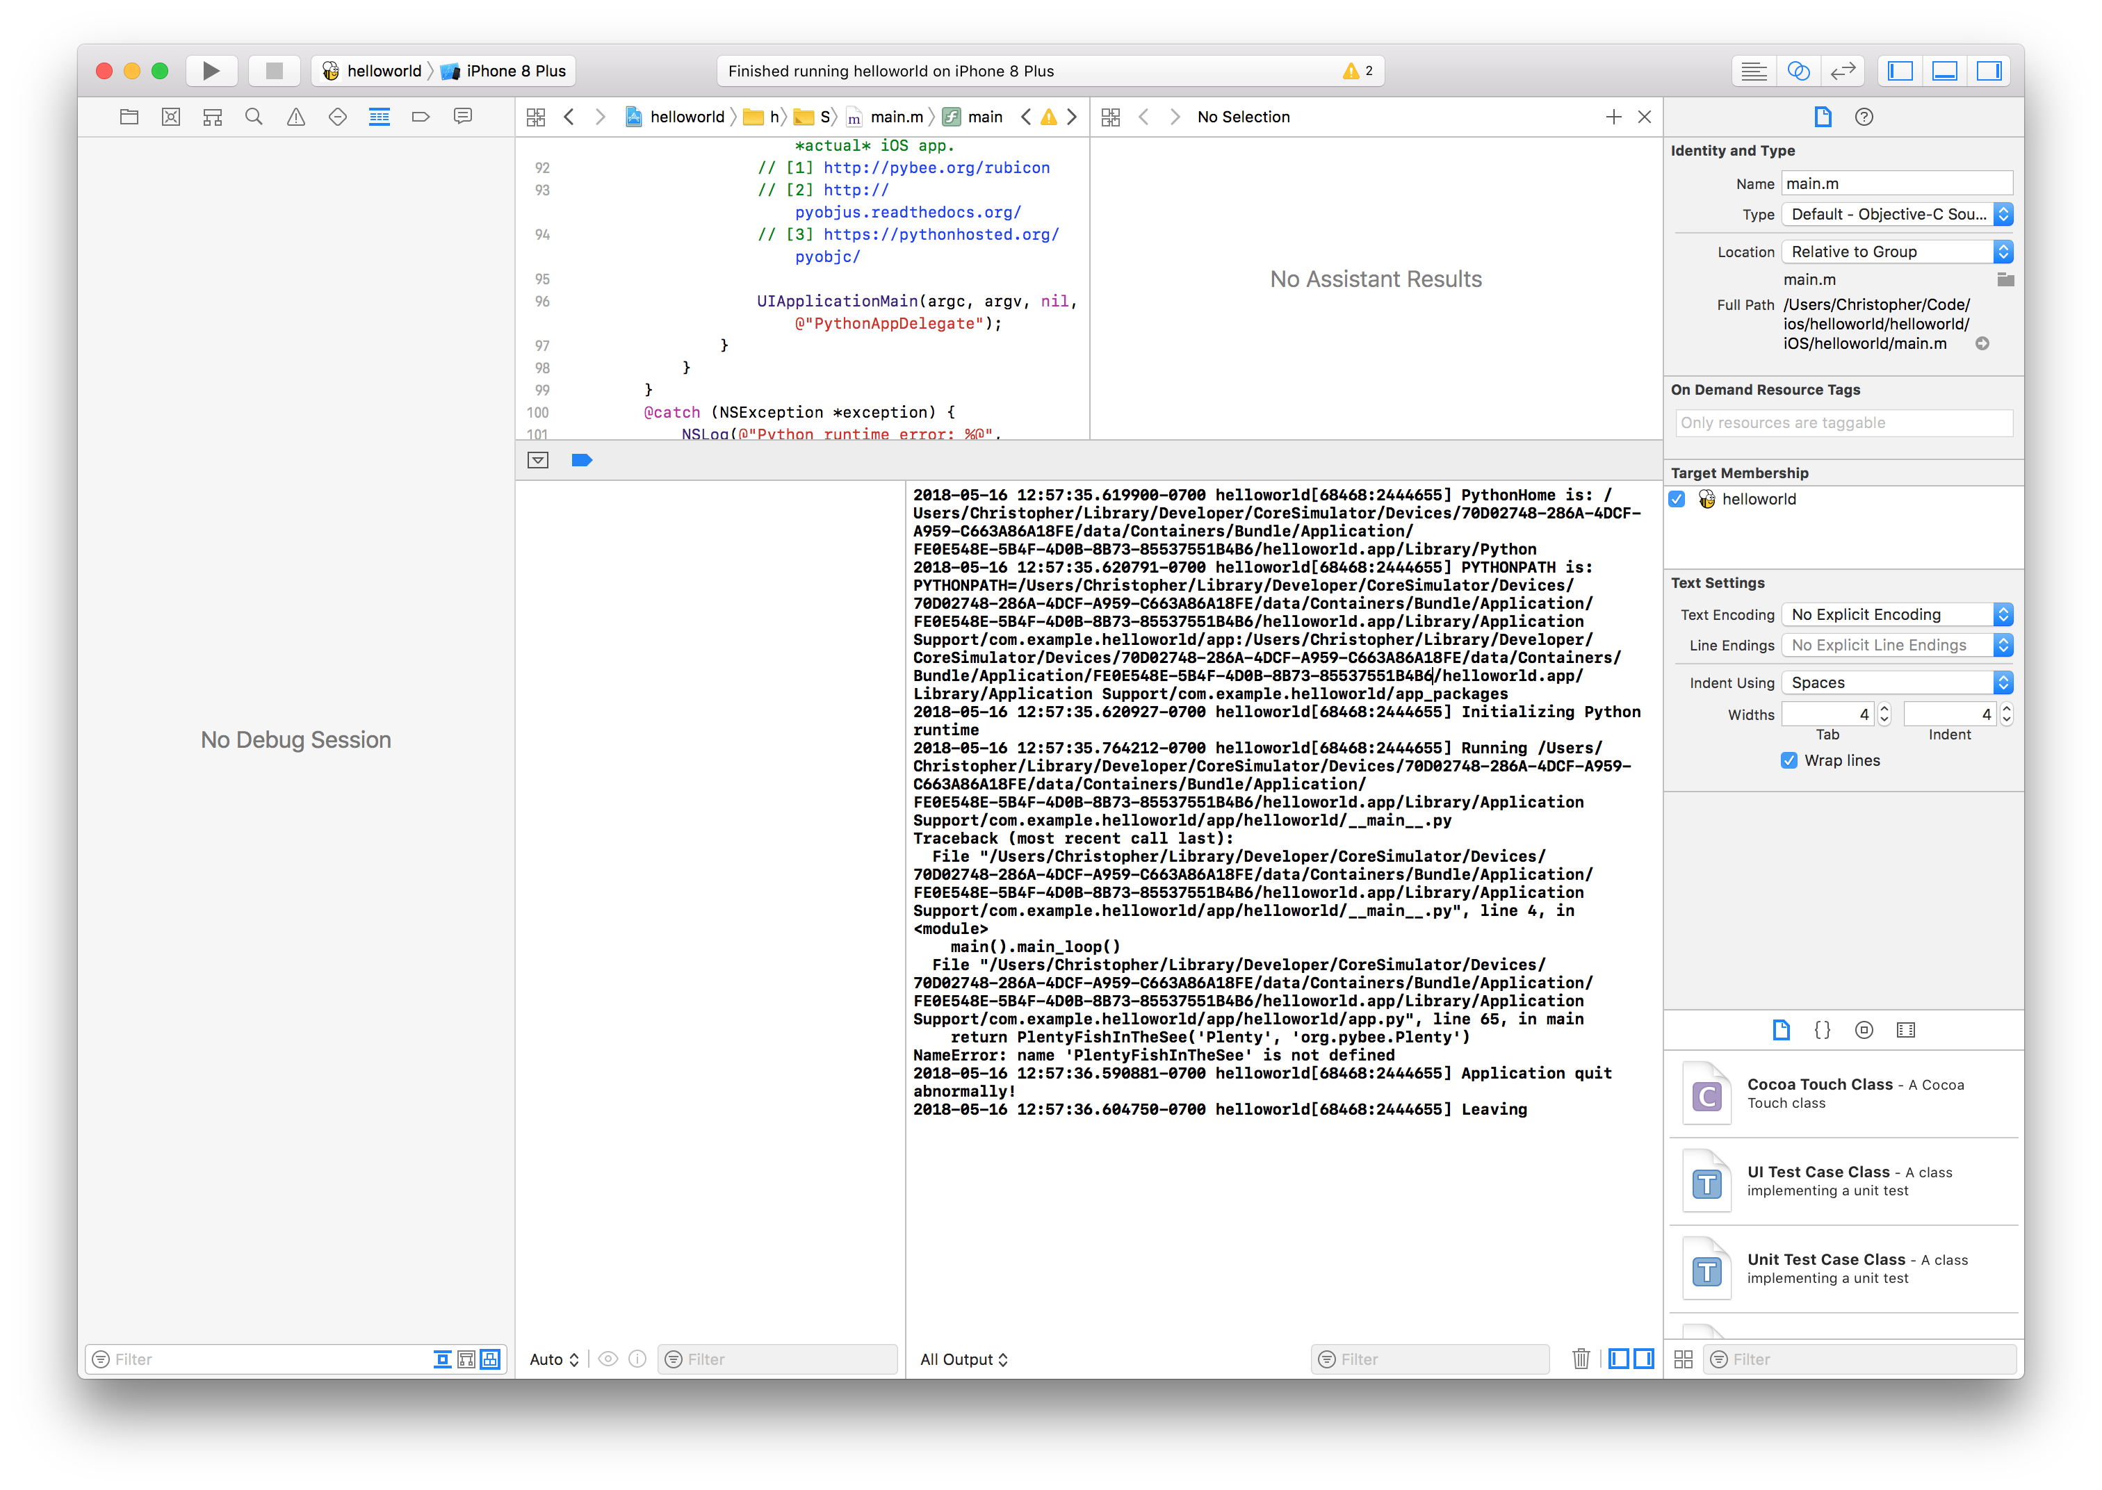Open the File inspector tab icon
Viewport: 2102px width, 1490px height.
click(x=1822, y=117)
